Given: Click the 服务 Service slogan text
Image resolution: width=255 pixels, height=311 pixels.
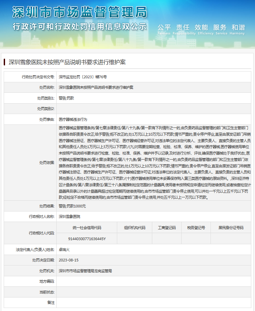Looking at the screenshot, I should [x=221, y=30].
